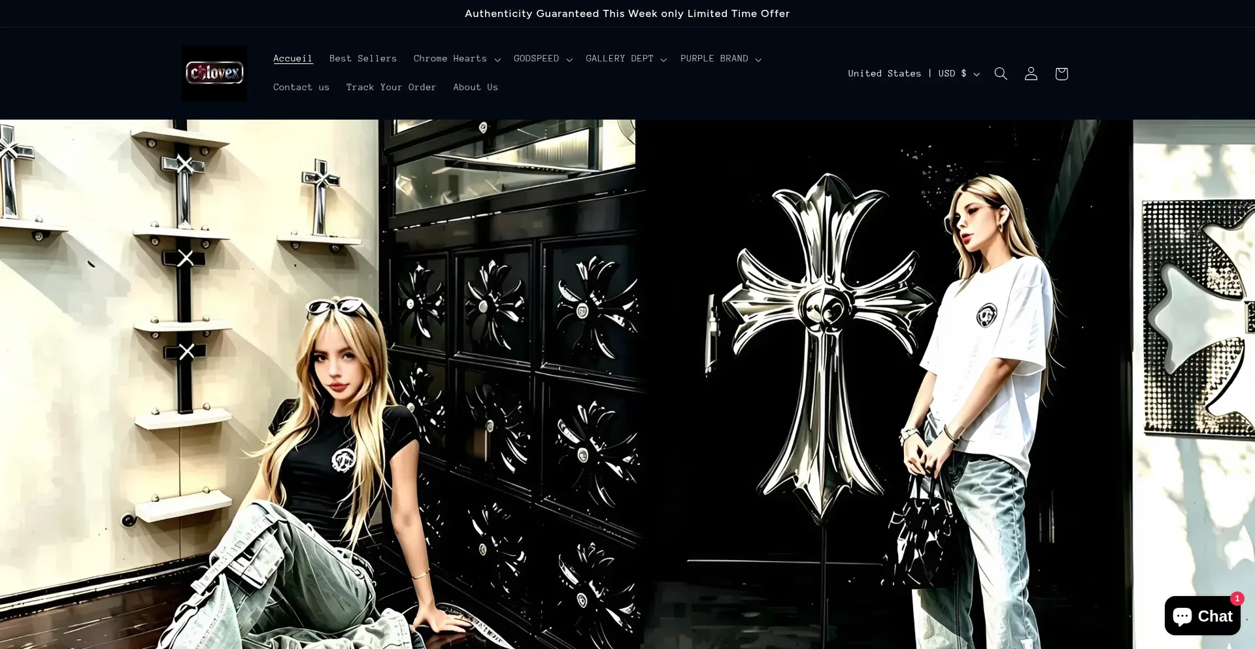The width and height of the screenshot is (1255, 649).
Task: Open the Contact us page
Action: point(301,88)
